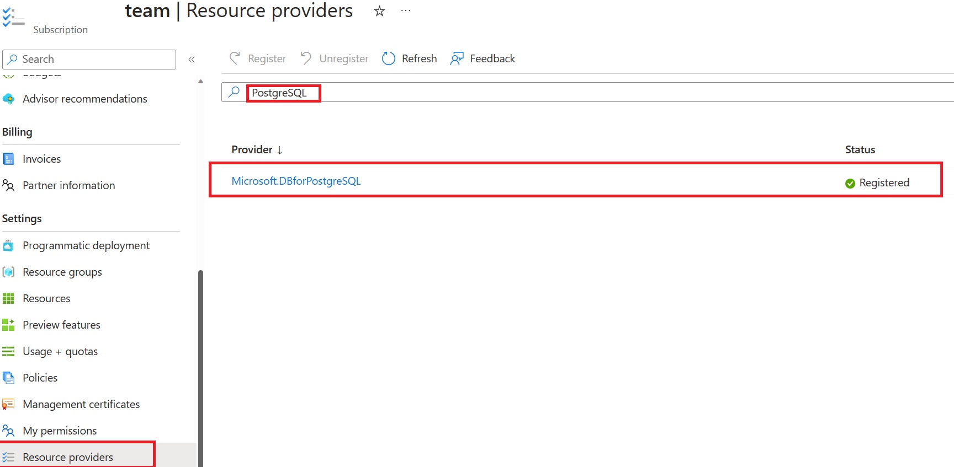Click the Preview features icon
This screenshot has height=467, width=954.
(8, 325)
